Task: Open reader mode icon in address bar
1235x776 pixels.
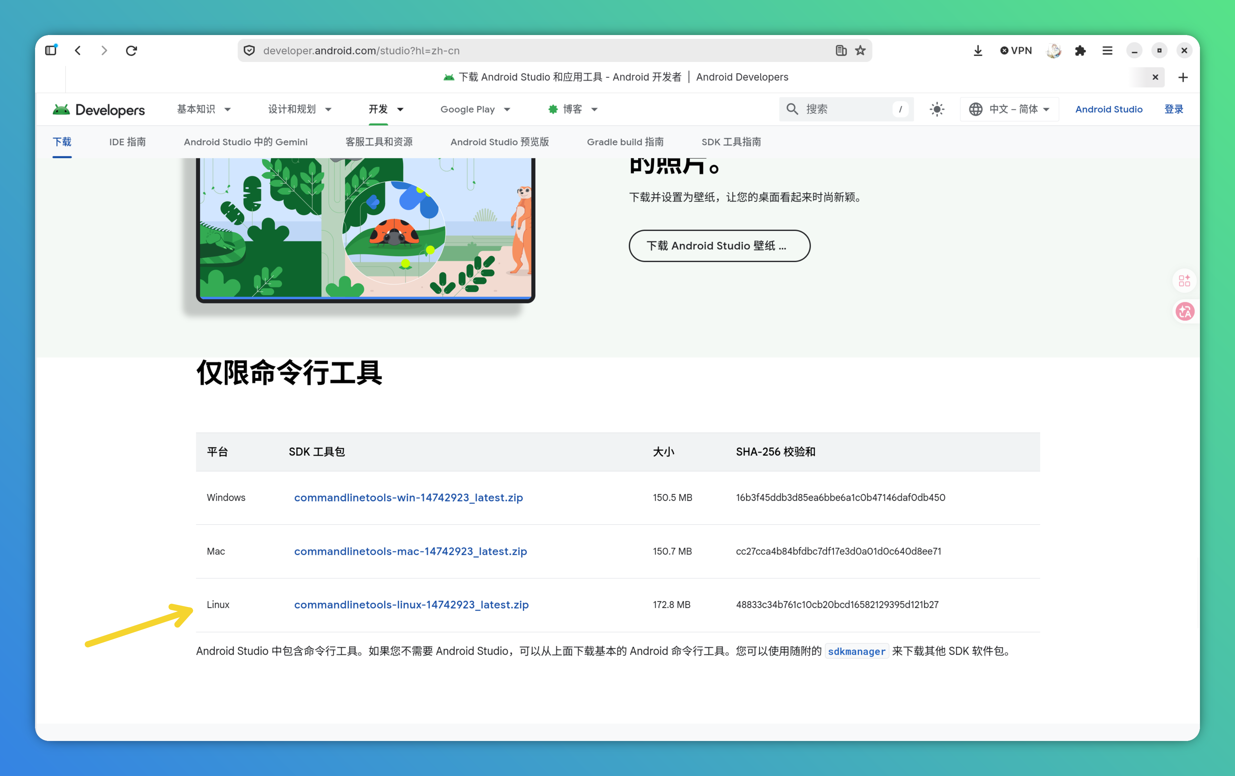Action: pos(841,50)
